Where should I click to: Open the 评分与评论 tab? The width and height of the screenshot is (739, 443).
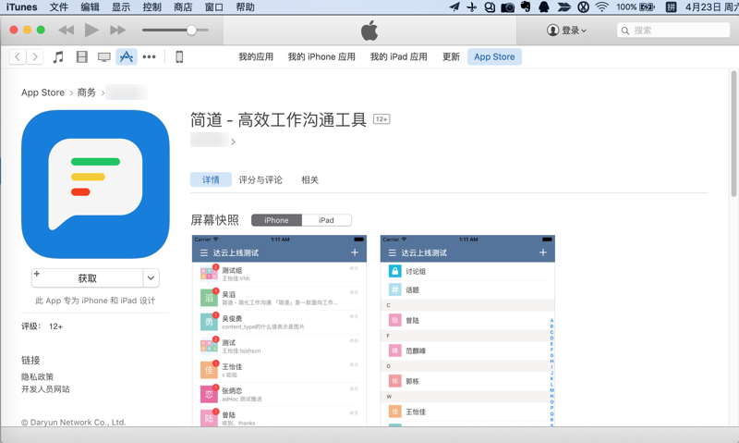point(260,179)
